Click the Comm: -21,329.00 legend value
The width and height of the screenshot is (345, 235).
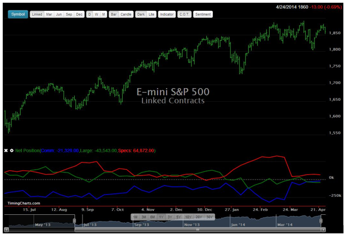(60, 151)
